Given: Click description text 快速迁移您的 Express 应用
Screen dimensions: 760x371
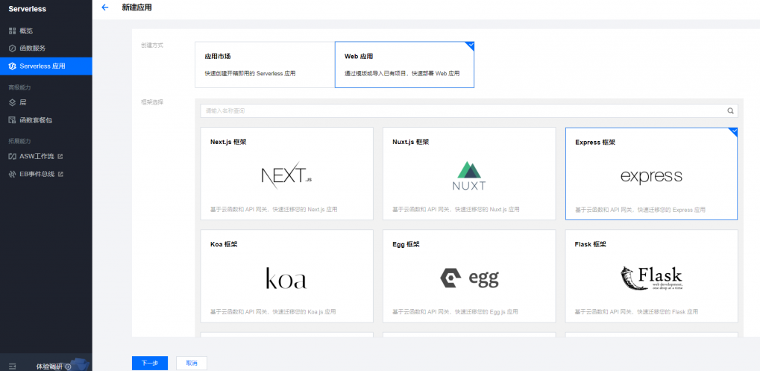Looking at the screenshot, I should [x=671, y=210].
